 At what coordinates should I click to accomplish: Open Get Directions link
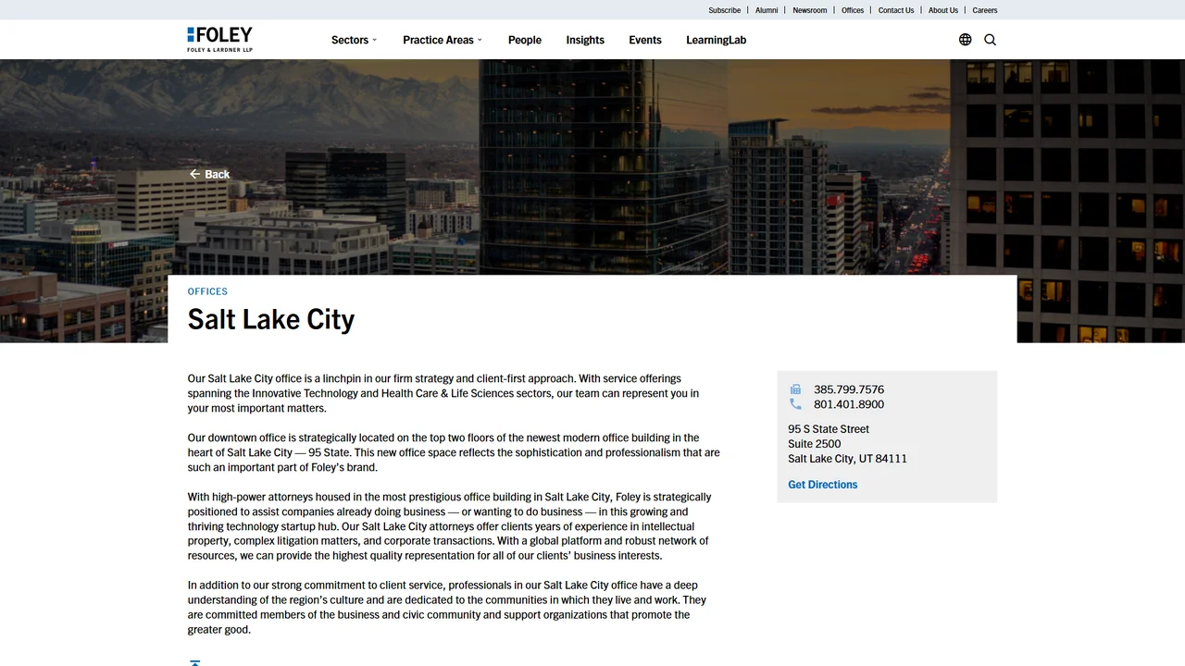823,485
